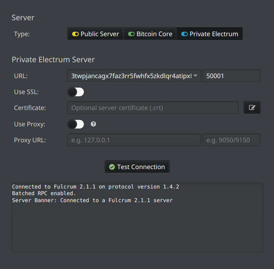This screenshot has width=274, height=269.
Task: Click the connection result log area
Action: (x=137, y=218)
